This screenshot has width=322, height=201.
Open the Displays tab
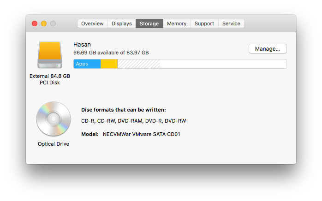121,24
